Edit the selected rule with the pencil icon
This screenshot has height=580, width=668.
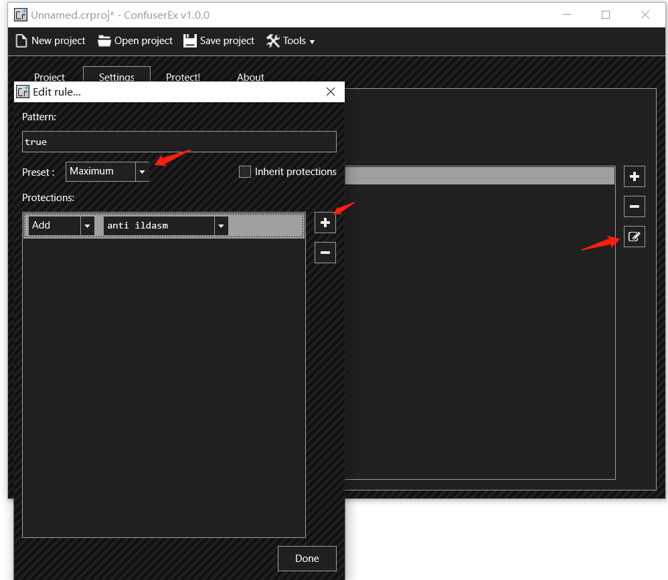pyautogui.click(x=635, y=237)
